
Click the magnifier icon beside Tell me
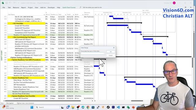click(x=80, y=7)
